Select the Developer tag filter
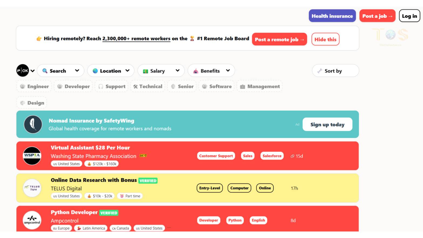This screenshot has width=423, height=238. (73, 86)
